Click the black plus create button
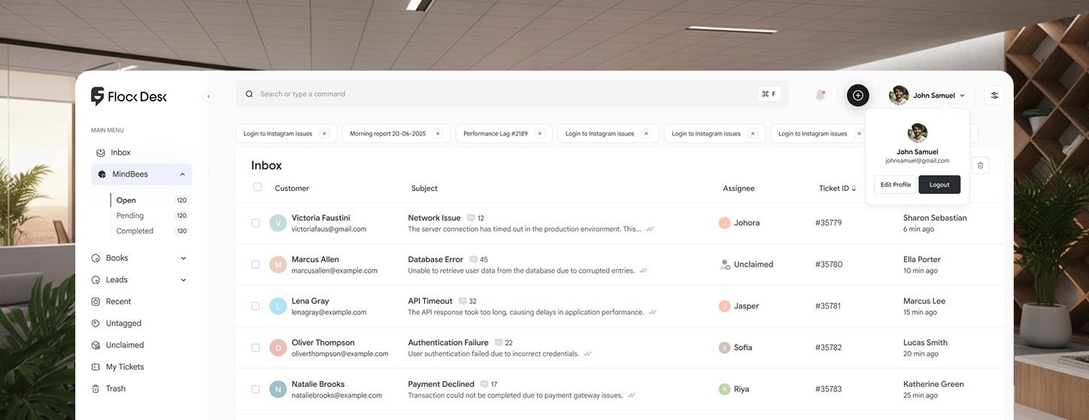This screenshot has width=1089, height=420. click(858, 95)
